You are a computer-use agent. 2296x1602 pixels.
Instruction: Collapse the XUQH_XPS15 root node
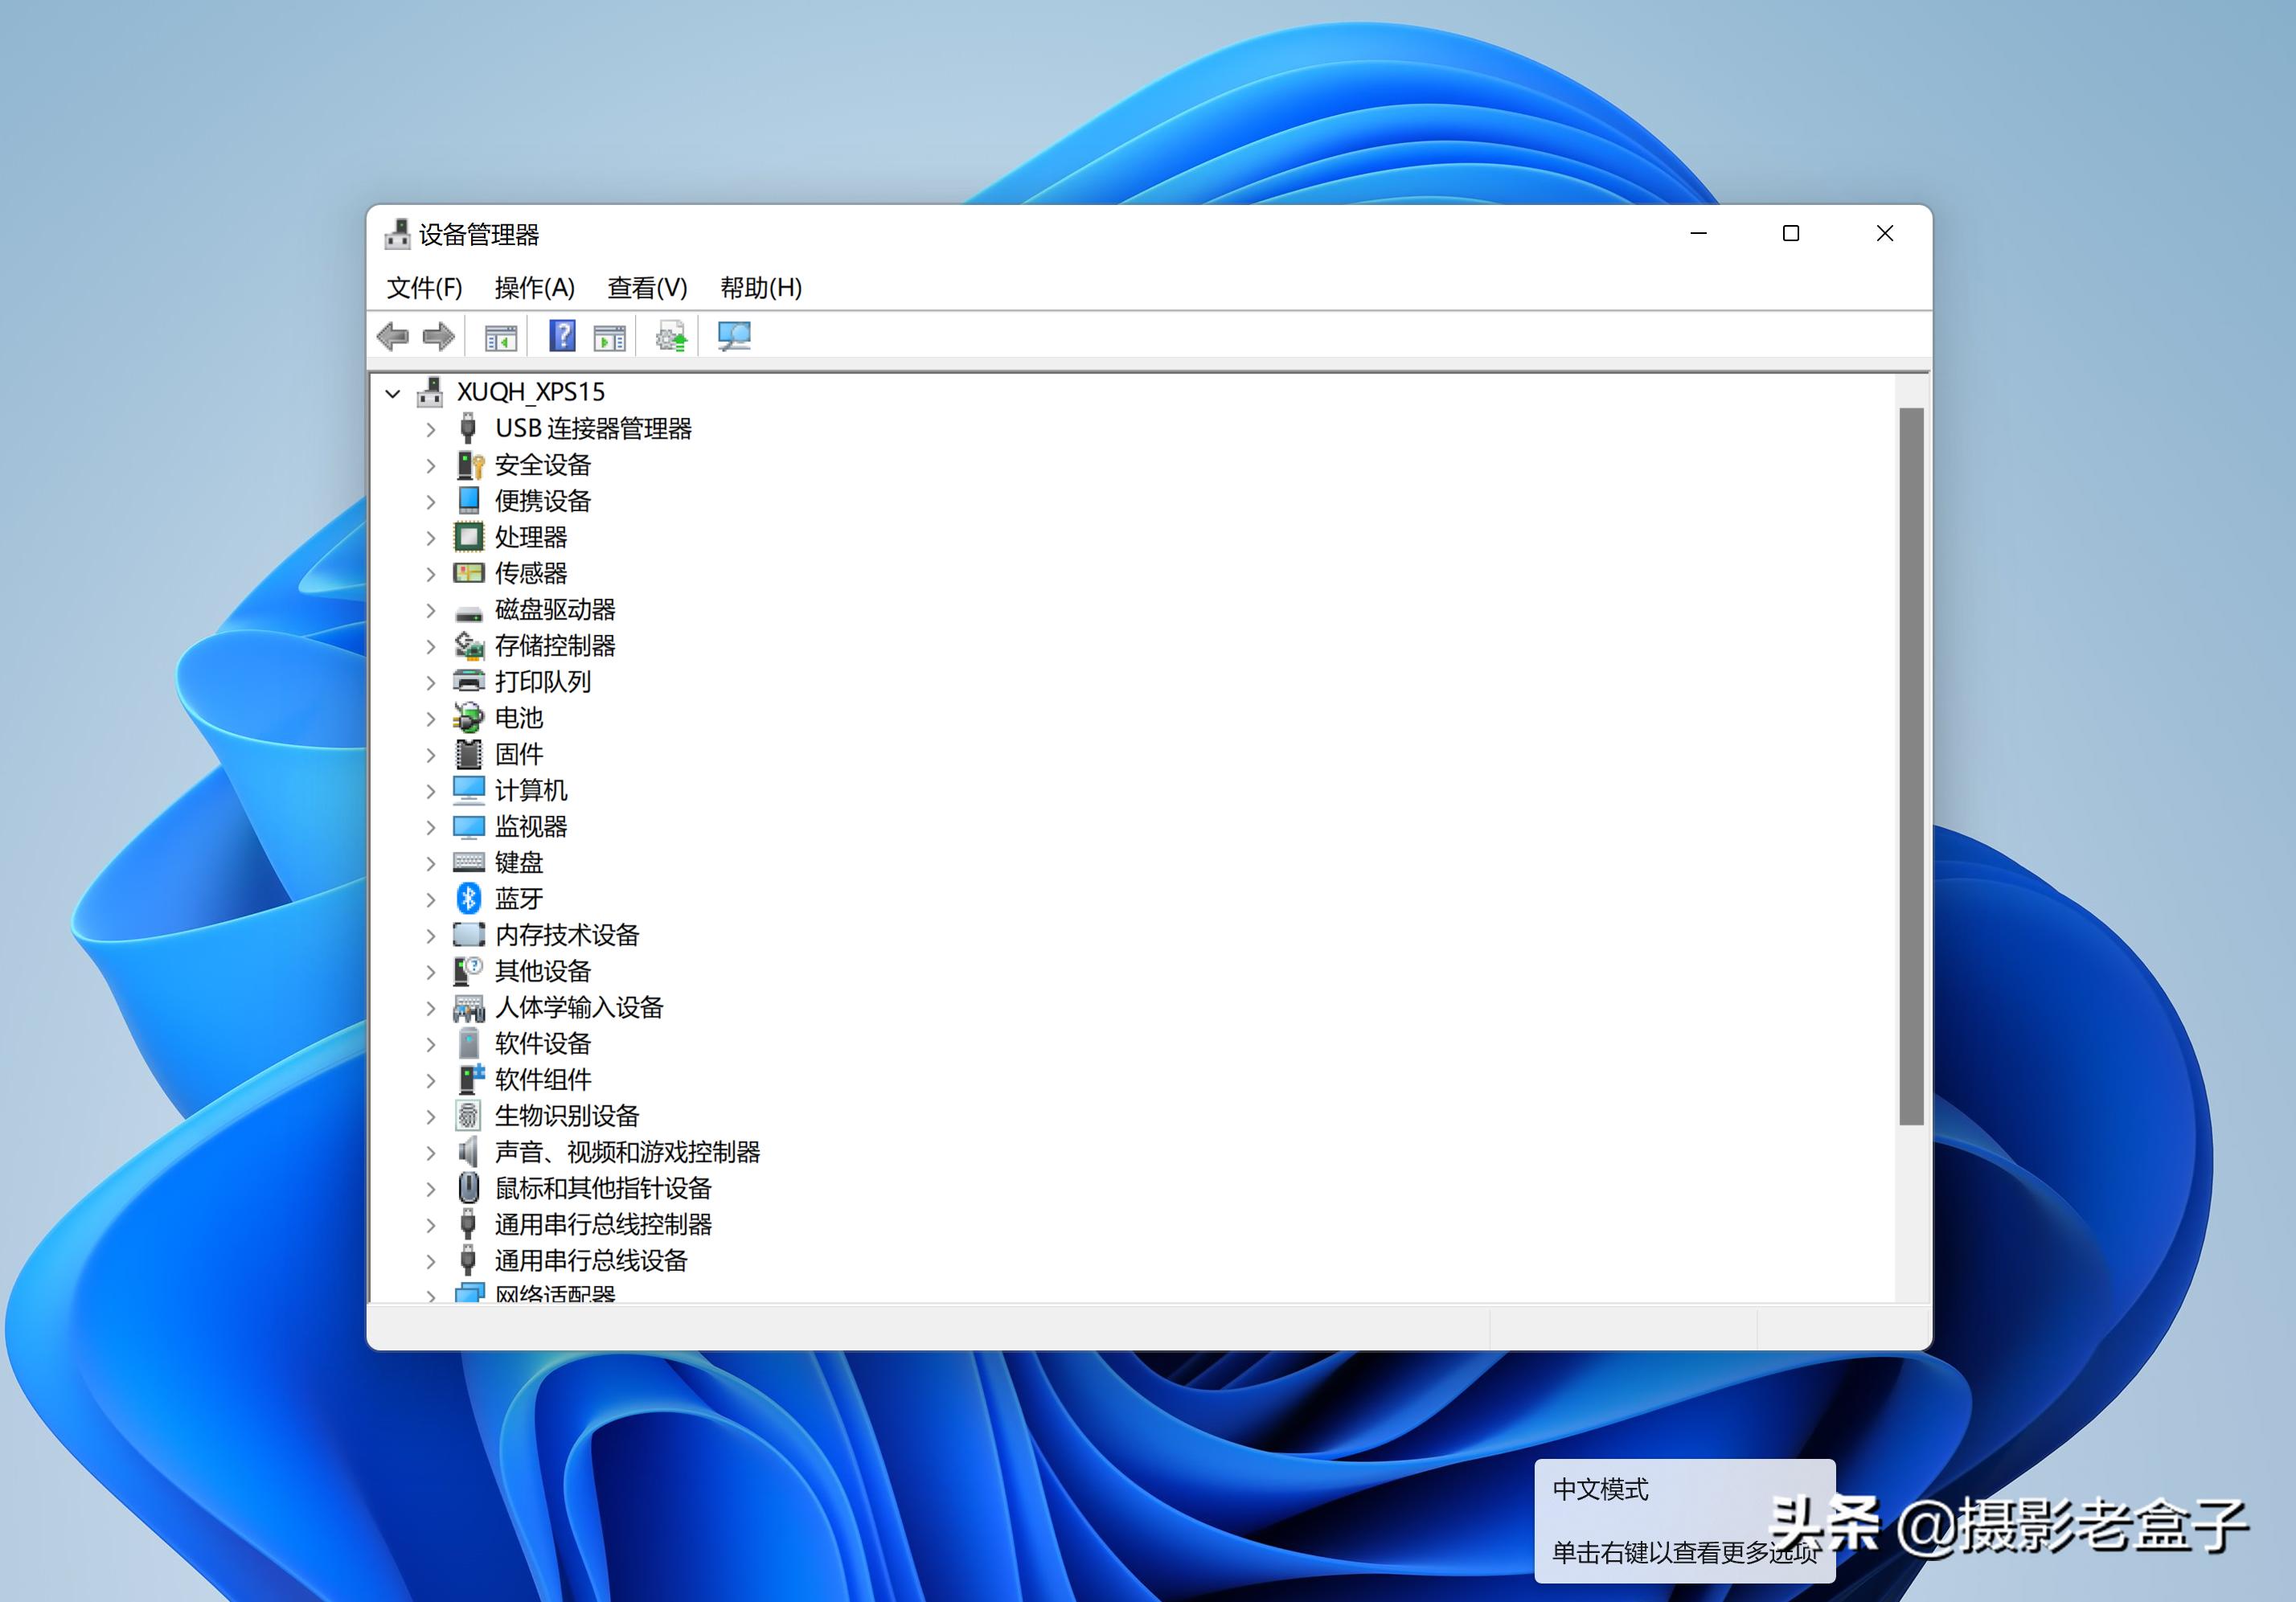click(394, 392)
